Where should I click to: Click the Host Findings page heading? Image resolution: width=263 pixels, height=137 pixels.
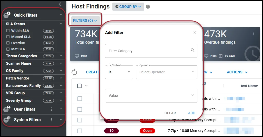tap(90, 6)
